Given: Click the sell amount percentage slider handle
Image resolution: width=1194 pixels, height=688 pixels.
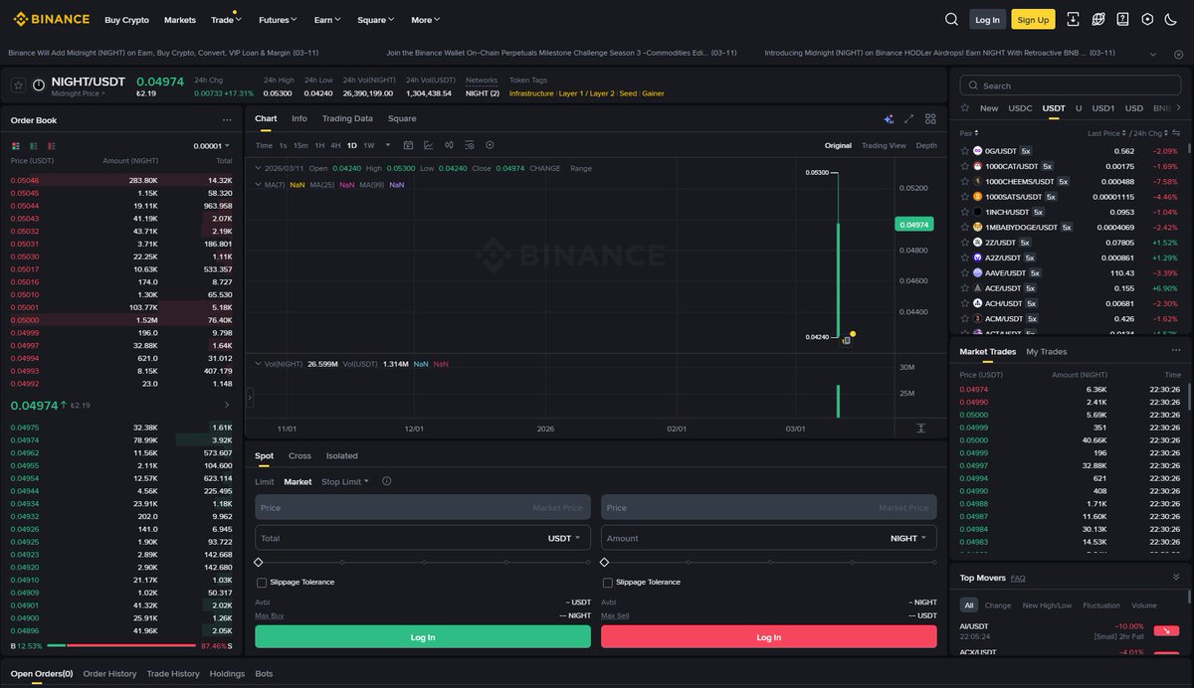Looking at the screenshot, I should [x=605, y=562].
